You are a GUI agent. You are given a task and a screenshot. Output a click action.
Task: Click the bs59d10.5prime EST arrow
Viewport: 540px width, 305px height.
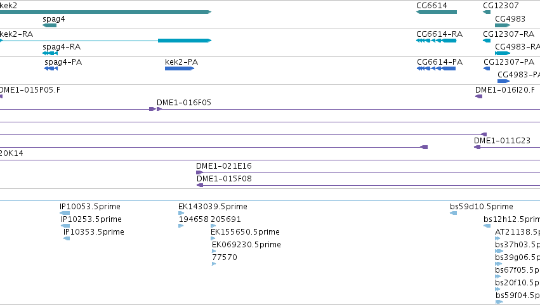click(x=453, y=213)
